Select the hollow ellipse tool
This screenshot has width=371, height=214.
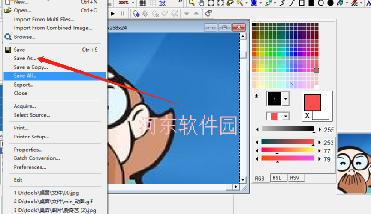coord(321,3)
